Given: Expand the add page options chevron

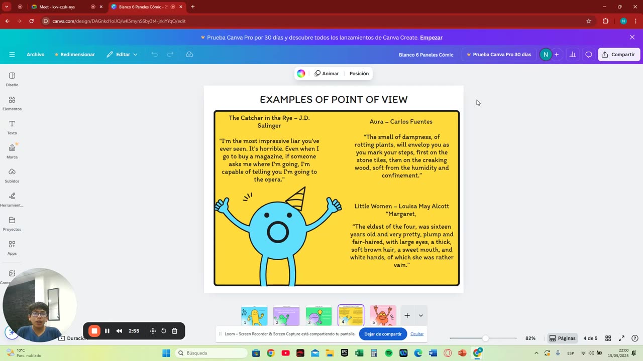Looking at the screenshot, I should (421, 315).
